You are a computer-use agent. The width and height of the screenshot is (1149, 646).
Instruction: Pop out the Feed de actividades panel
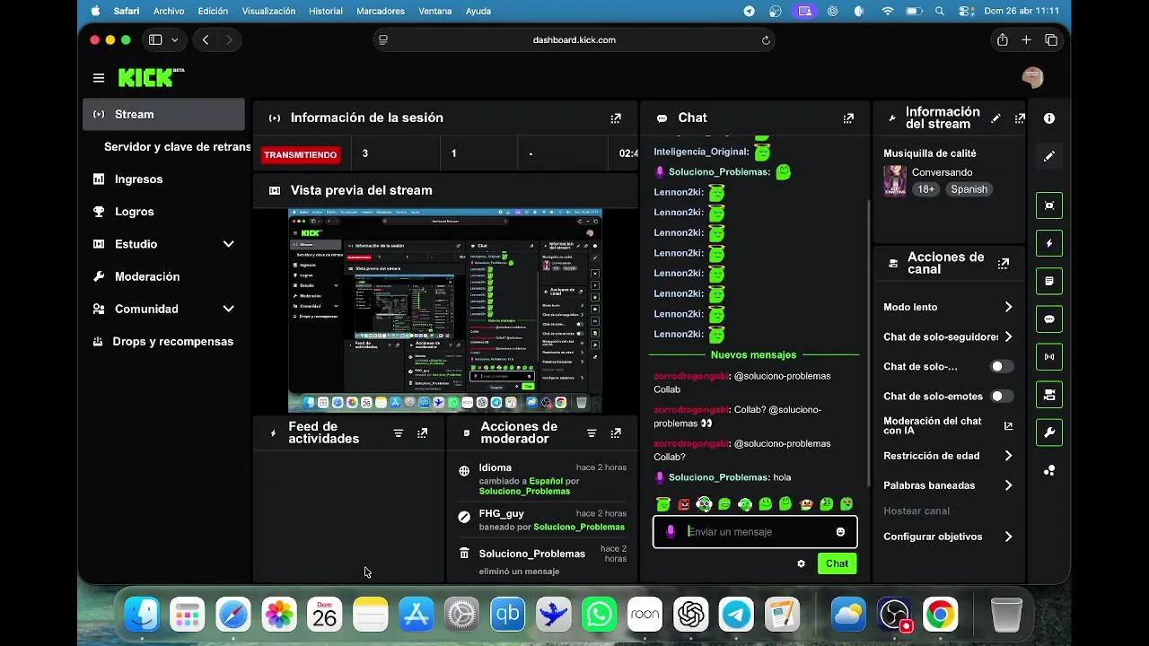point(422,432)
